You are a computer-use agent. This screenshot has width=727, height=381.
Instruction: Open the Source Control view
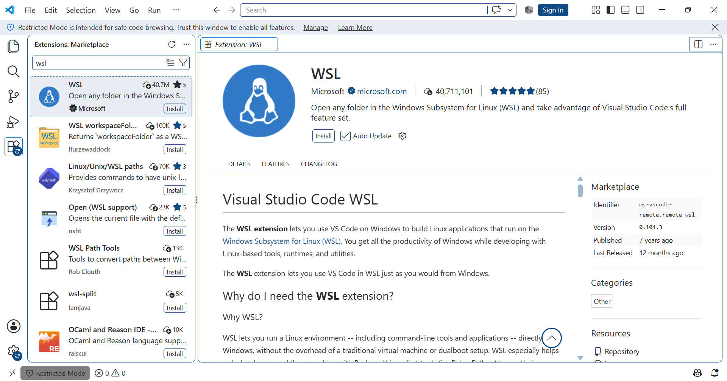(14, 96)
